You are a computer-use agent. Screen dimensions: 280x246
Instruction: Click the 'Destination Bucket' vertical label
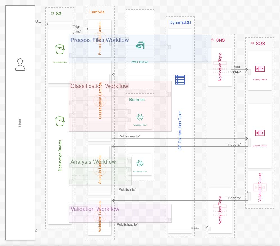pos(60,155)
